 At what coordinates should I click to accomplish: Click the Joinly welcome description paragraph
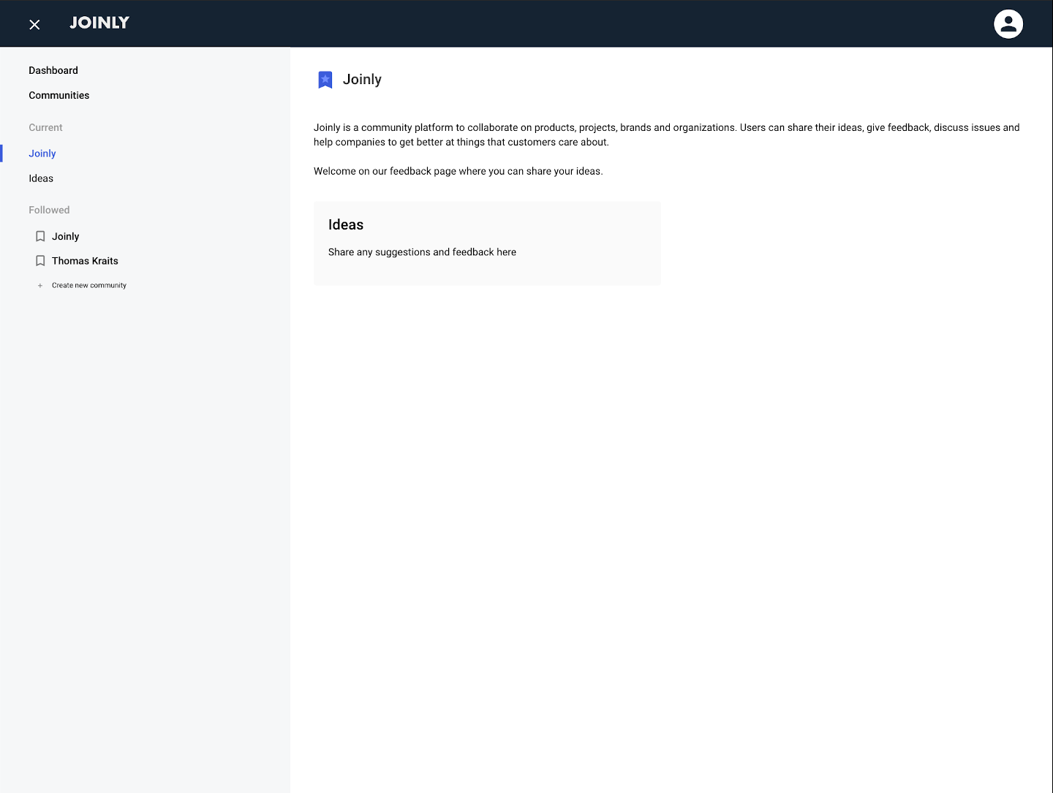coord(666,134)
